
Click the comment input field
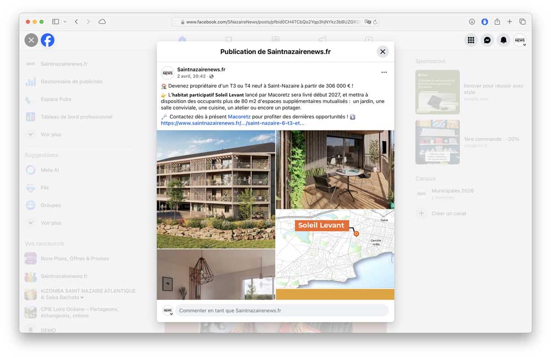pos(281,311)
